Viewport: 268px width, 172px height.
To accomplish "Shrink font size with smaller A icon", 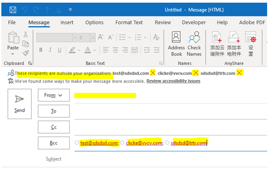I will tap(111, 37).
